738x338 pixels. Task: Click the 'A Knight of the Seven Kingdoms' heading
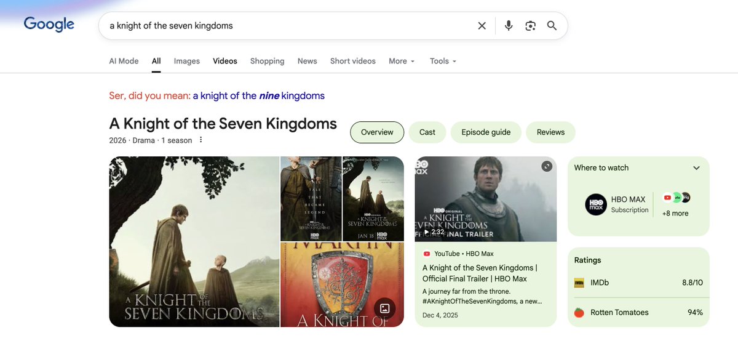tap(223, 123)
